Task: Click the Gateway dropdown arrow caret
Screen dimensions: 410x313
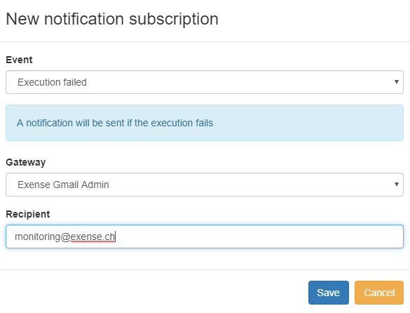Action: 397,185
